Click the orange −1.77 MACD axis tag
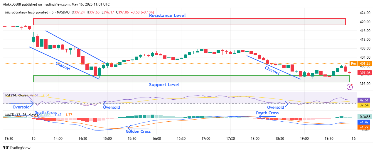Viewport: 376px width, 153px height. 364,127
